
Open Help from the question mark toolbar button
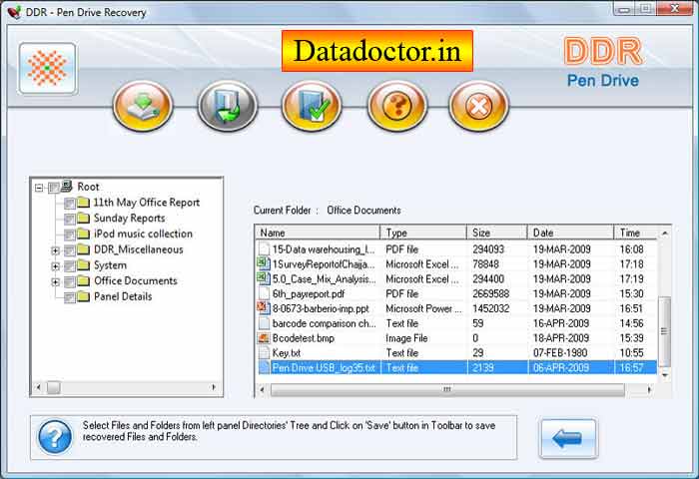point(396,106)
